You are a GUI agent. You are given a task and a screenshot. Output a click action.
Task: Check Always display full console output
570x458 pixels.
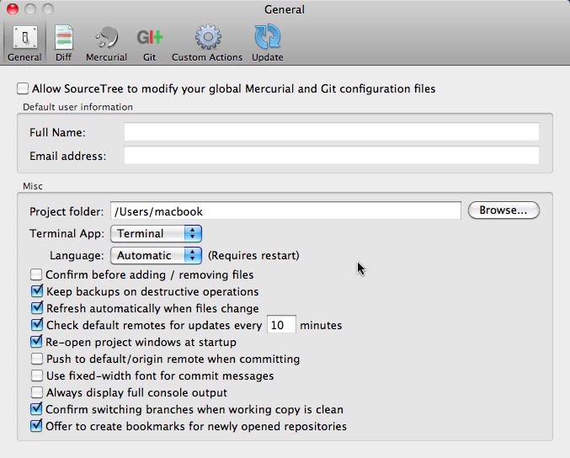[36, 392]
